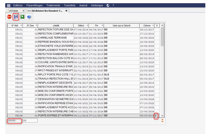Mark X cell for REFECTION TOITURE DDE row
This screenshot has height=134, width=221.
(157, 30)
